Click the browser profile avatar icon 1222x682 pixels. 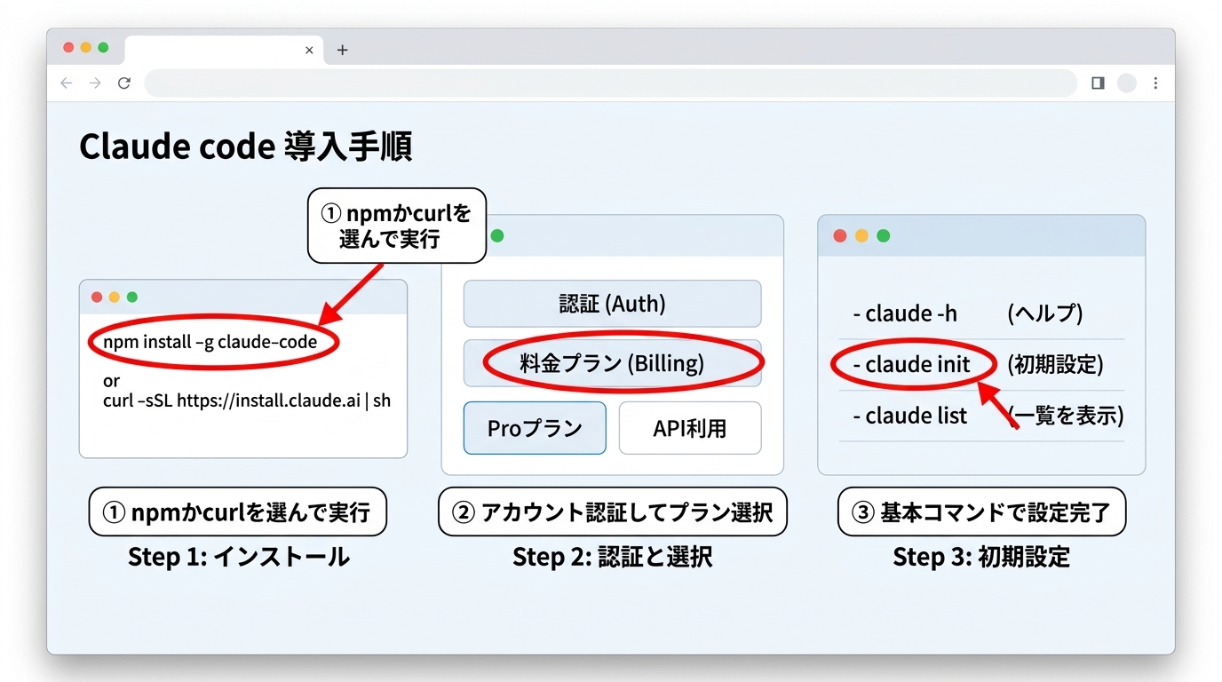[1126, 83]
